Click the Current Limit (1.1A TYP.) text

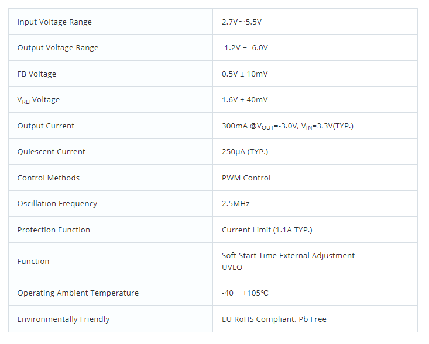click(x=267, y=230)
